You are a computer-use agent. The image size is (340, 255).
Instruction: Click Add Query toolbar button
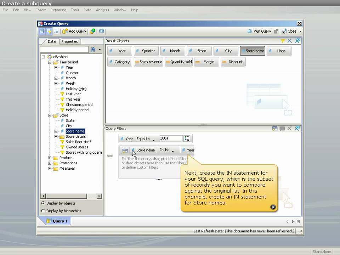point(74,31)
